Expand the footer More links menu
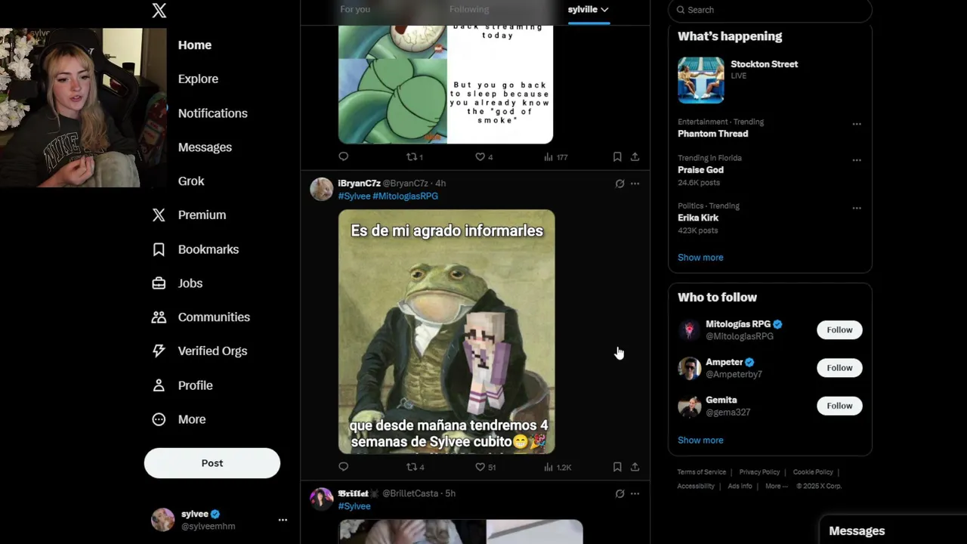Screen dimensions: 967x544 pos(776,486)
